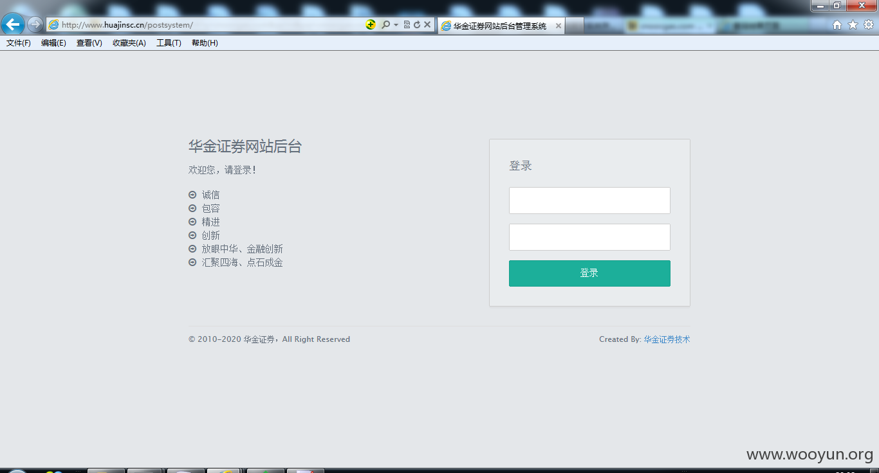This screenshot has width=879, height=473.
Task: Open Favorites star icon
Action: click(853, 25)
